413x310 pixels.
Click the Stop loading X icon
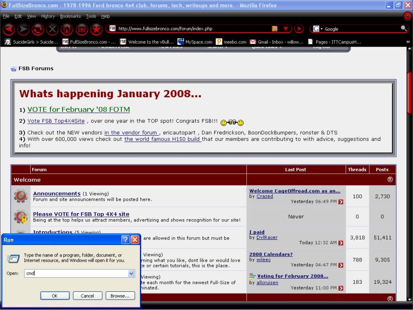(x=52, y=29)
